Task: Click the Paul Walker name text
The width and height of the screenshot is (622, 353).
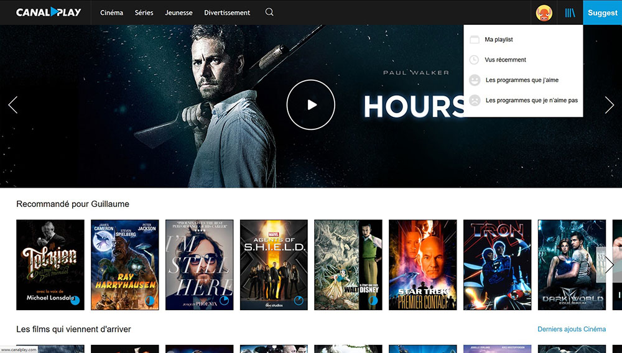Action: (x=416, y=73)
